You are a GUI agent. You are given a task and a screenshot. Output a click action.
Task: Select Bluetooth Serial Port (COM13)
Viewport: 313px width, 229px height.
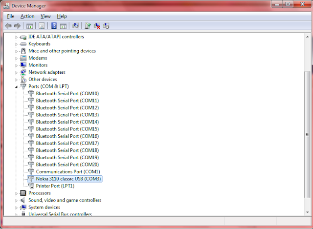(x=67, y=115)
